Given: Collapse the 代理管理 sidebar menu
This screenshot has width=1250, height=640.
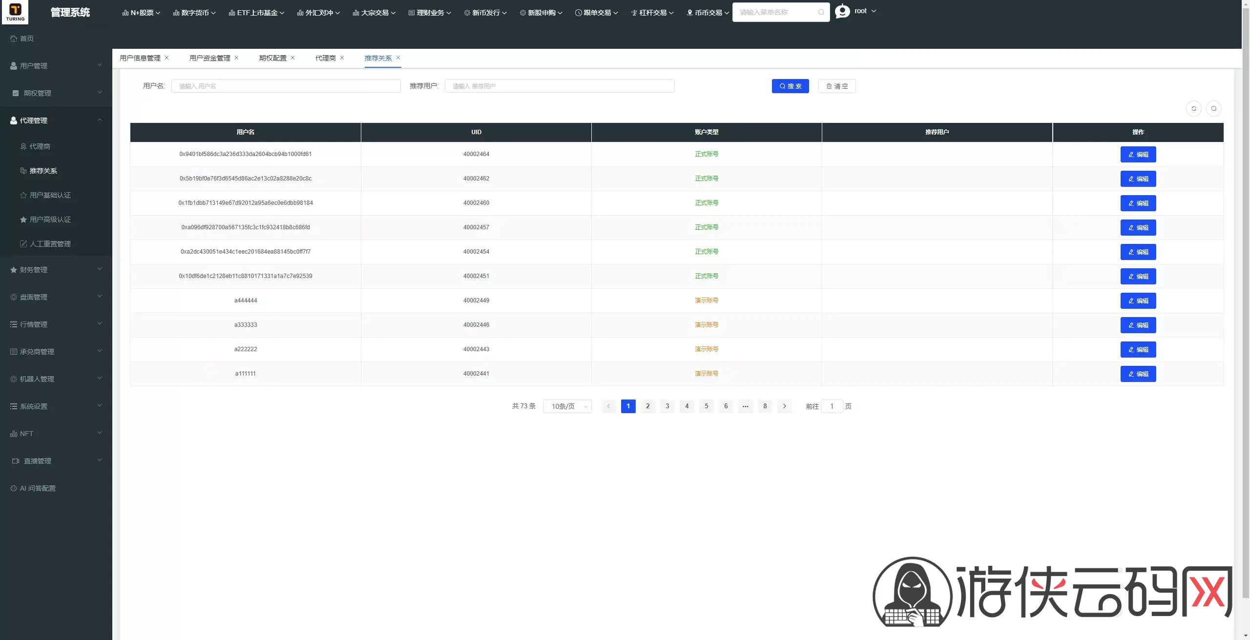Looking at the screenshot, I should click(56, 120).
